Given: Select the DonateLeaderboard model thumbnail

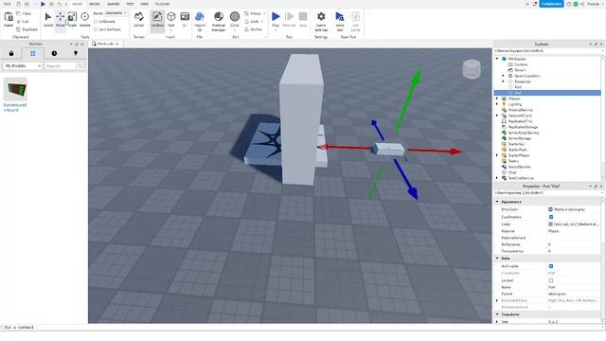Looking at the screenshot, I should tap(15, 89).
